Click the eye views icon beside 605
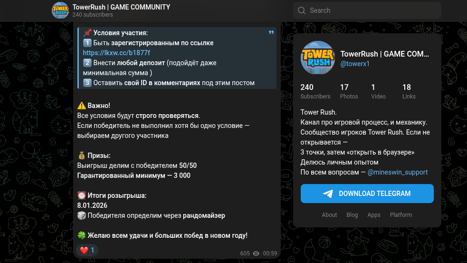The height and width of the screenshot is (263, 467). (x=256, y=253)
